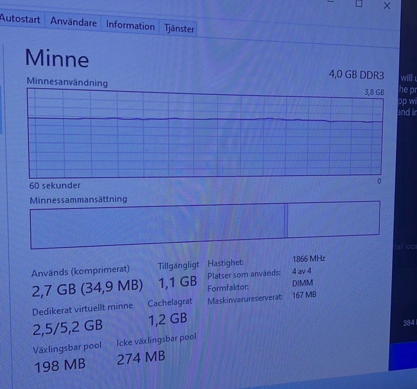Close the Task Manager window
The image size is (417, 389).
click(387, 6)
